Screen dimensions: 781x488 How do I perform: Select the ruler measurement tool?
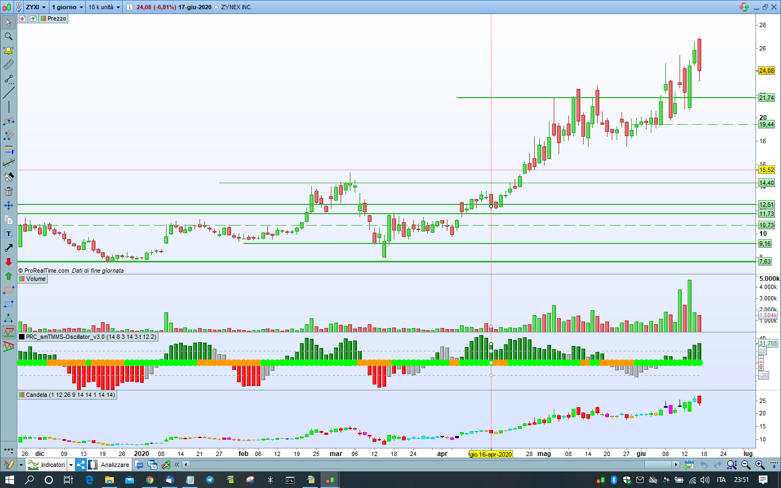pyautogui.click(x=8, y=65)
